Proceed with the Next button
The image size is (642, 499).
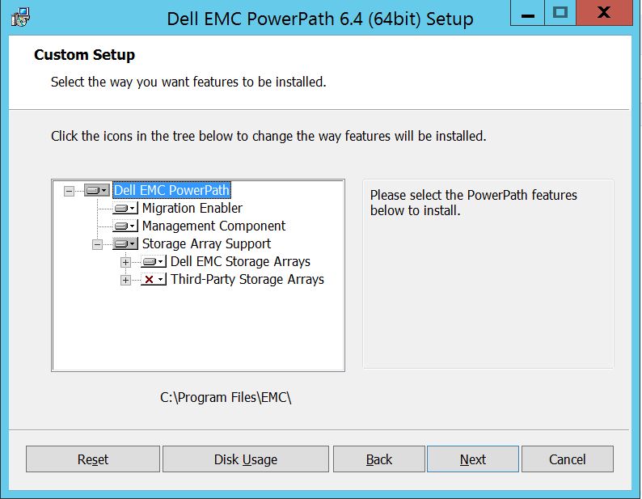(472, 459)
